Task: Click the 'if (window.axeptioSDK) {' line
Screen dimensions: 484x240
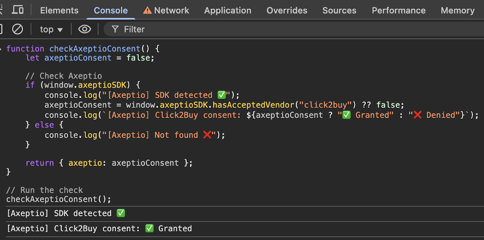Action: tap(83, 85)
